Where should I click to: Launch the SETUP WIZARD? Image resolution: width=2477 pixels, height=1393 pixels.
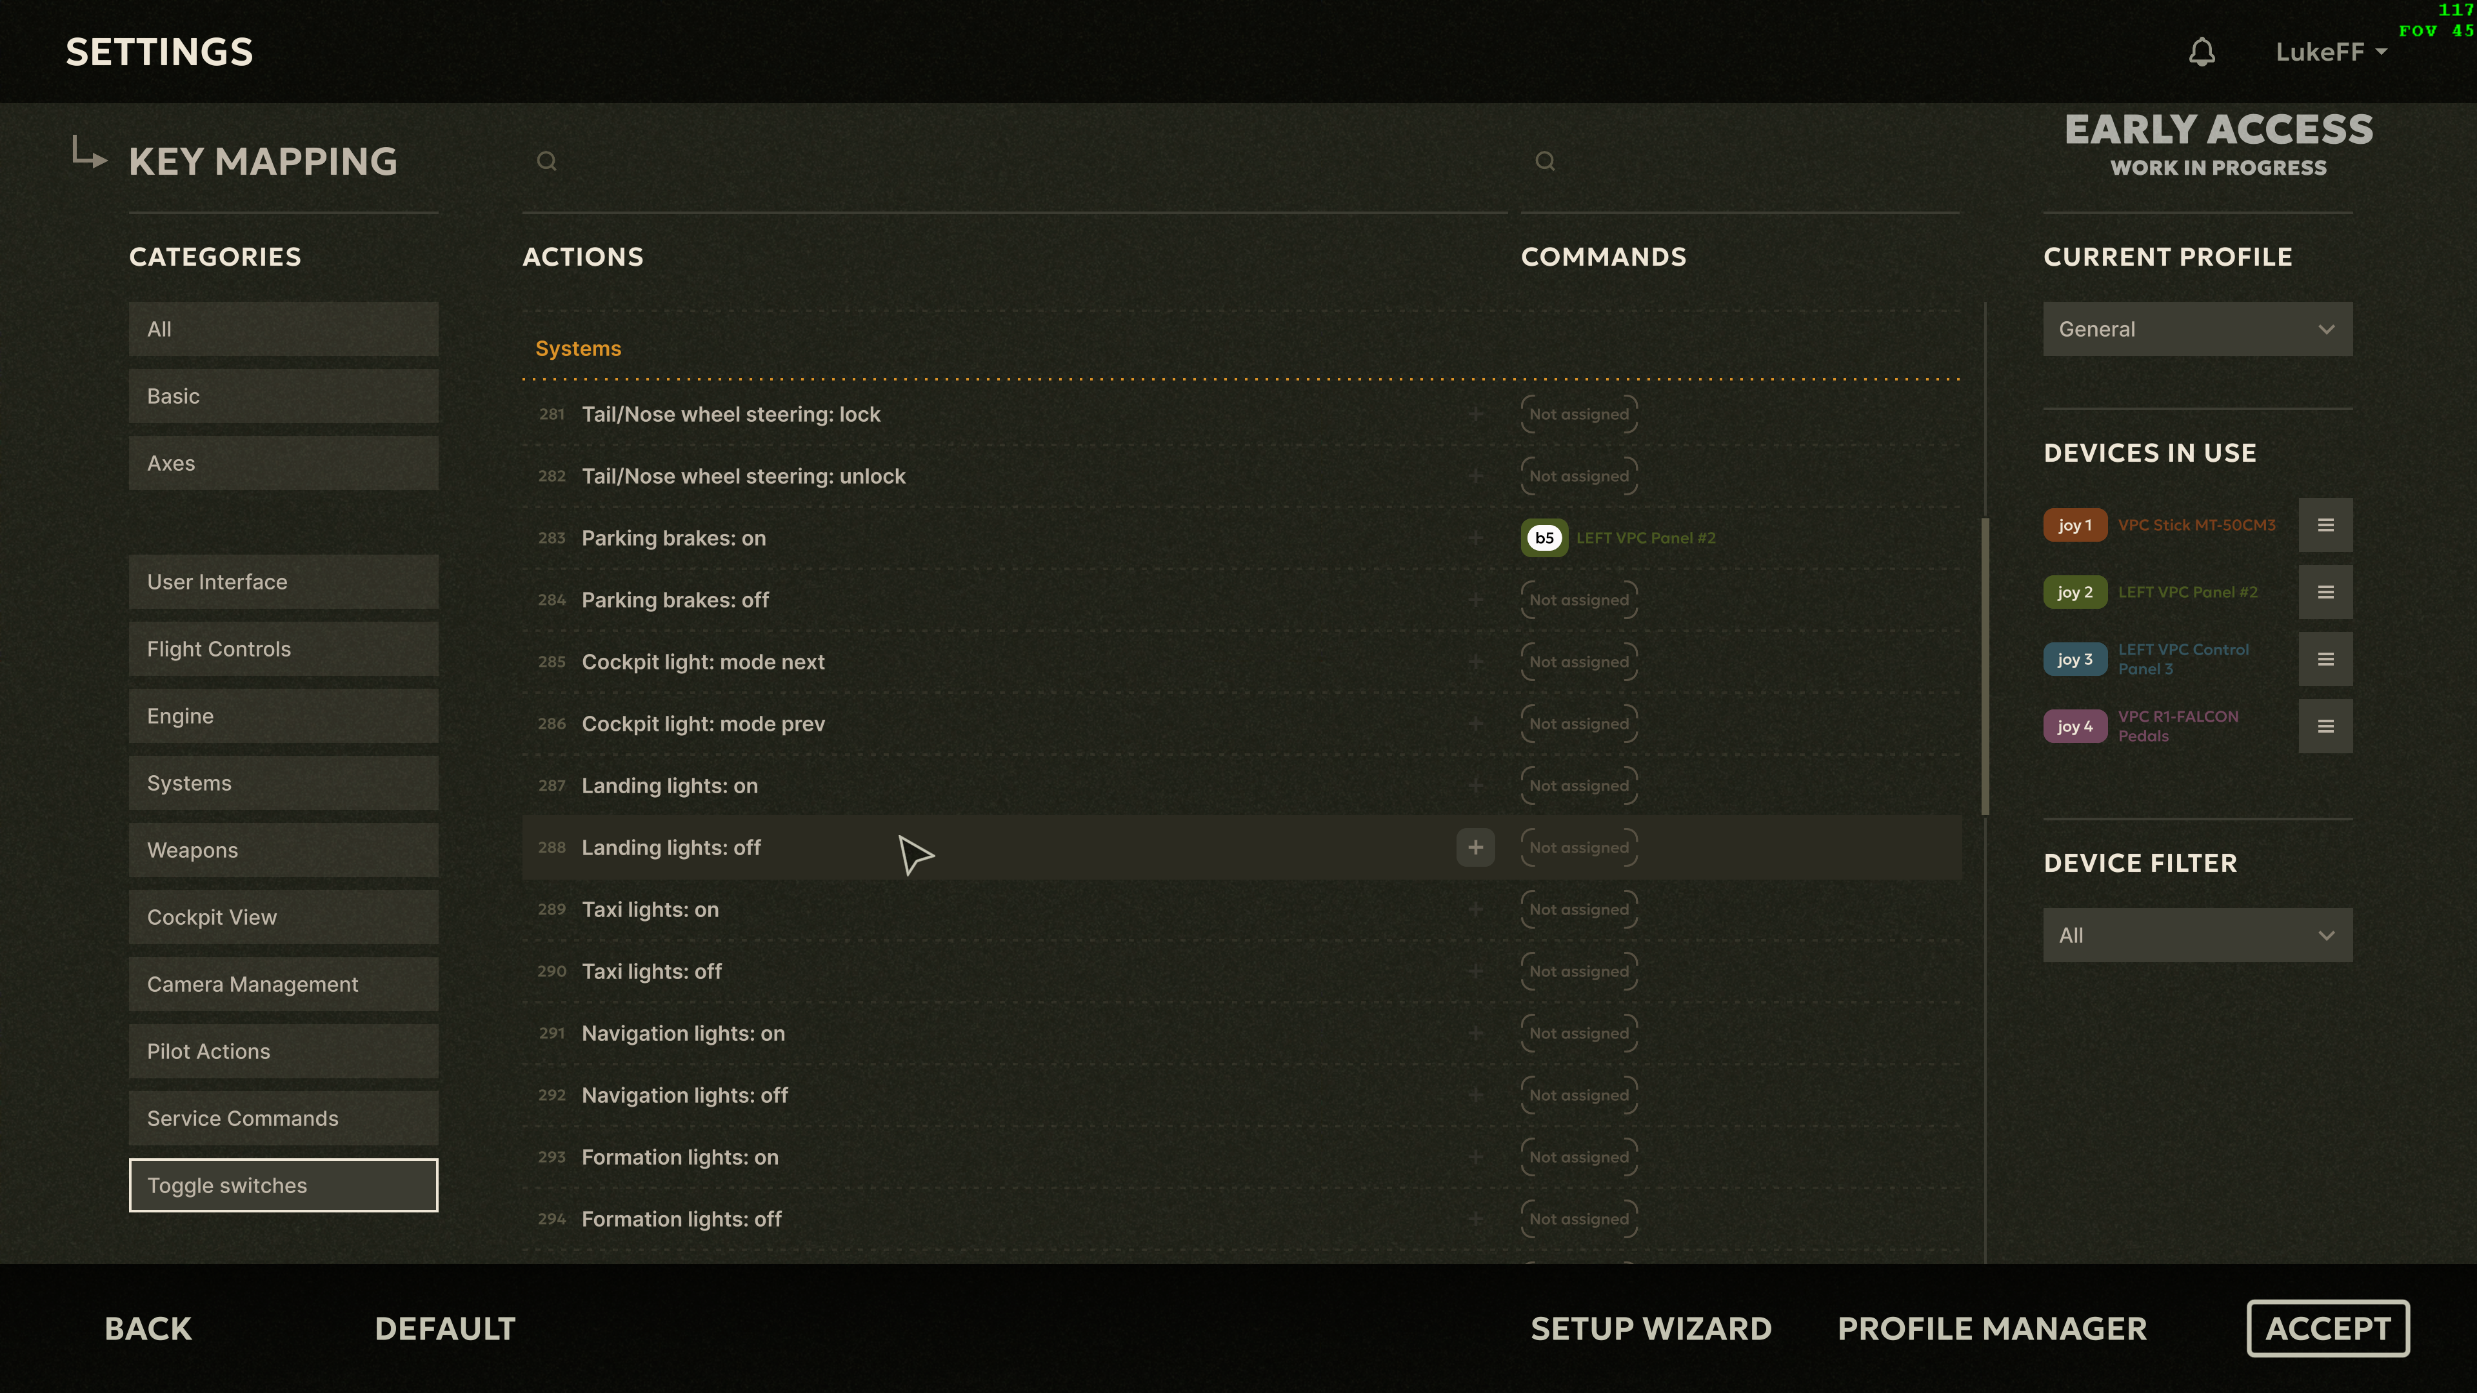1651,1329
